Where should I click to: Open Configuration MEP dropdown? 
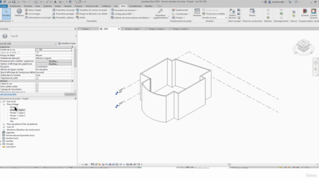[x=122, y=14]
